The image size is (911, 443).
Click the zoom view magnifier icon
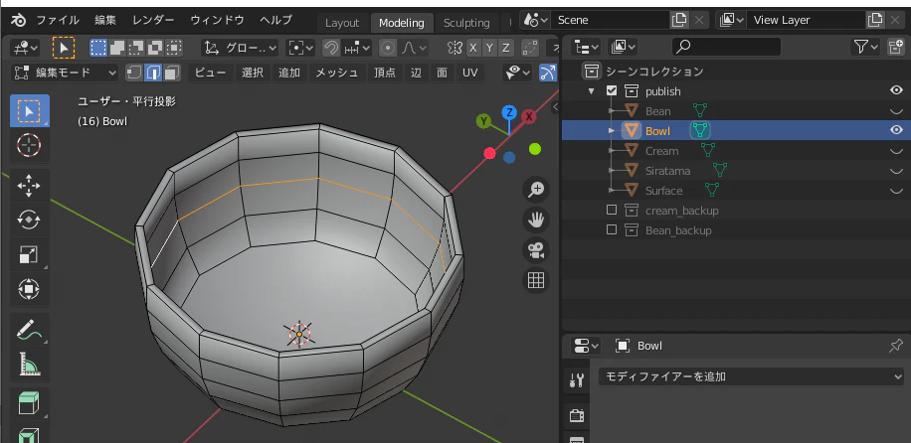coord(536,190)
